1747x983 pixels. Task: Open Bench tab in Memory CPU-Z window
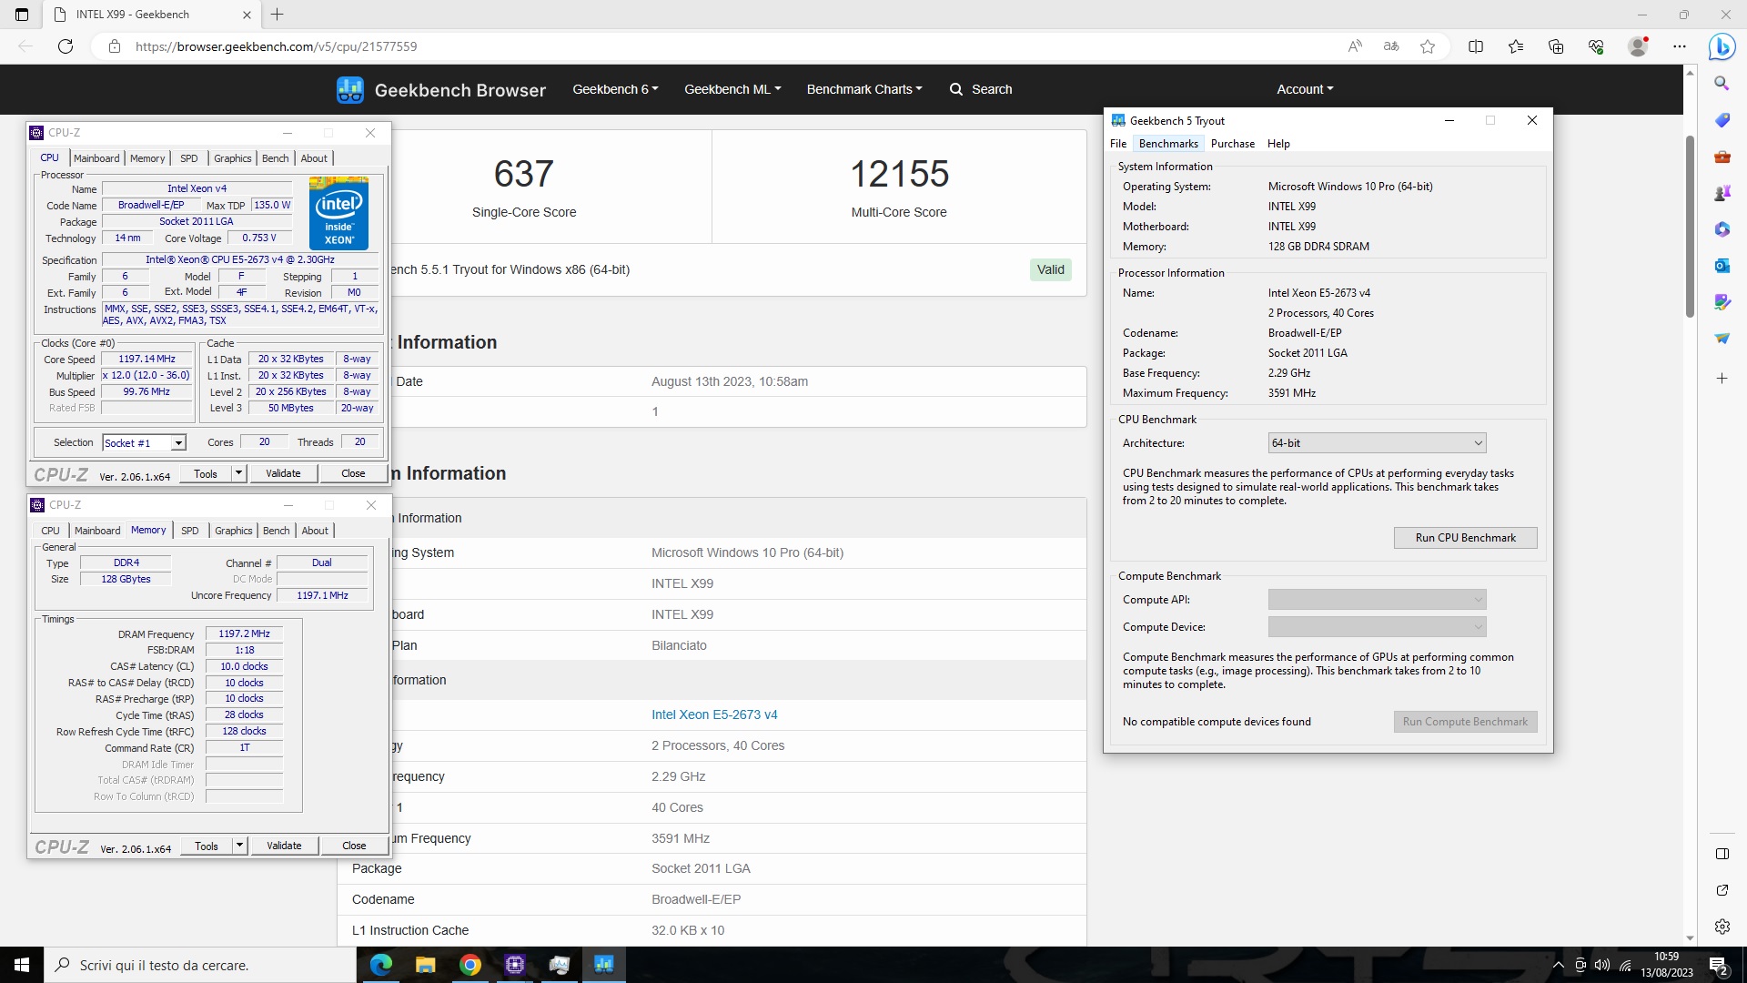click(x=277, y=531)
